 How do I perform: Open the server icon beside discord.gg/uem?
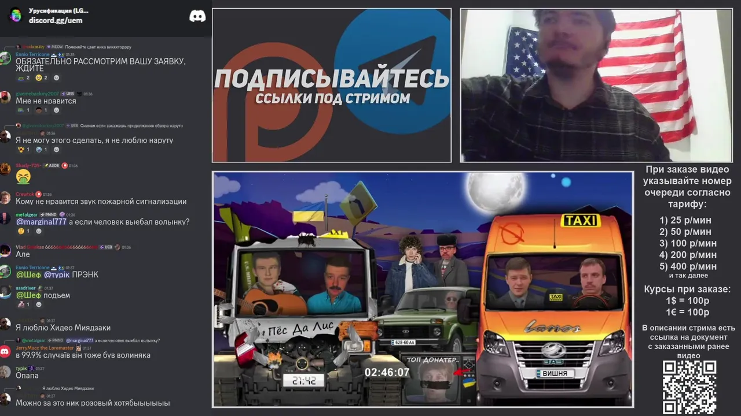(x=16, y=15)
